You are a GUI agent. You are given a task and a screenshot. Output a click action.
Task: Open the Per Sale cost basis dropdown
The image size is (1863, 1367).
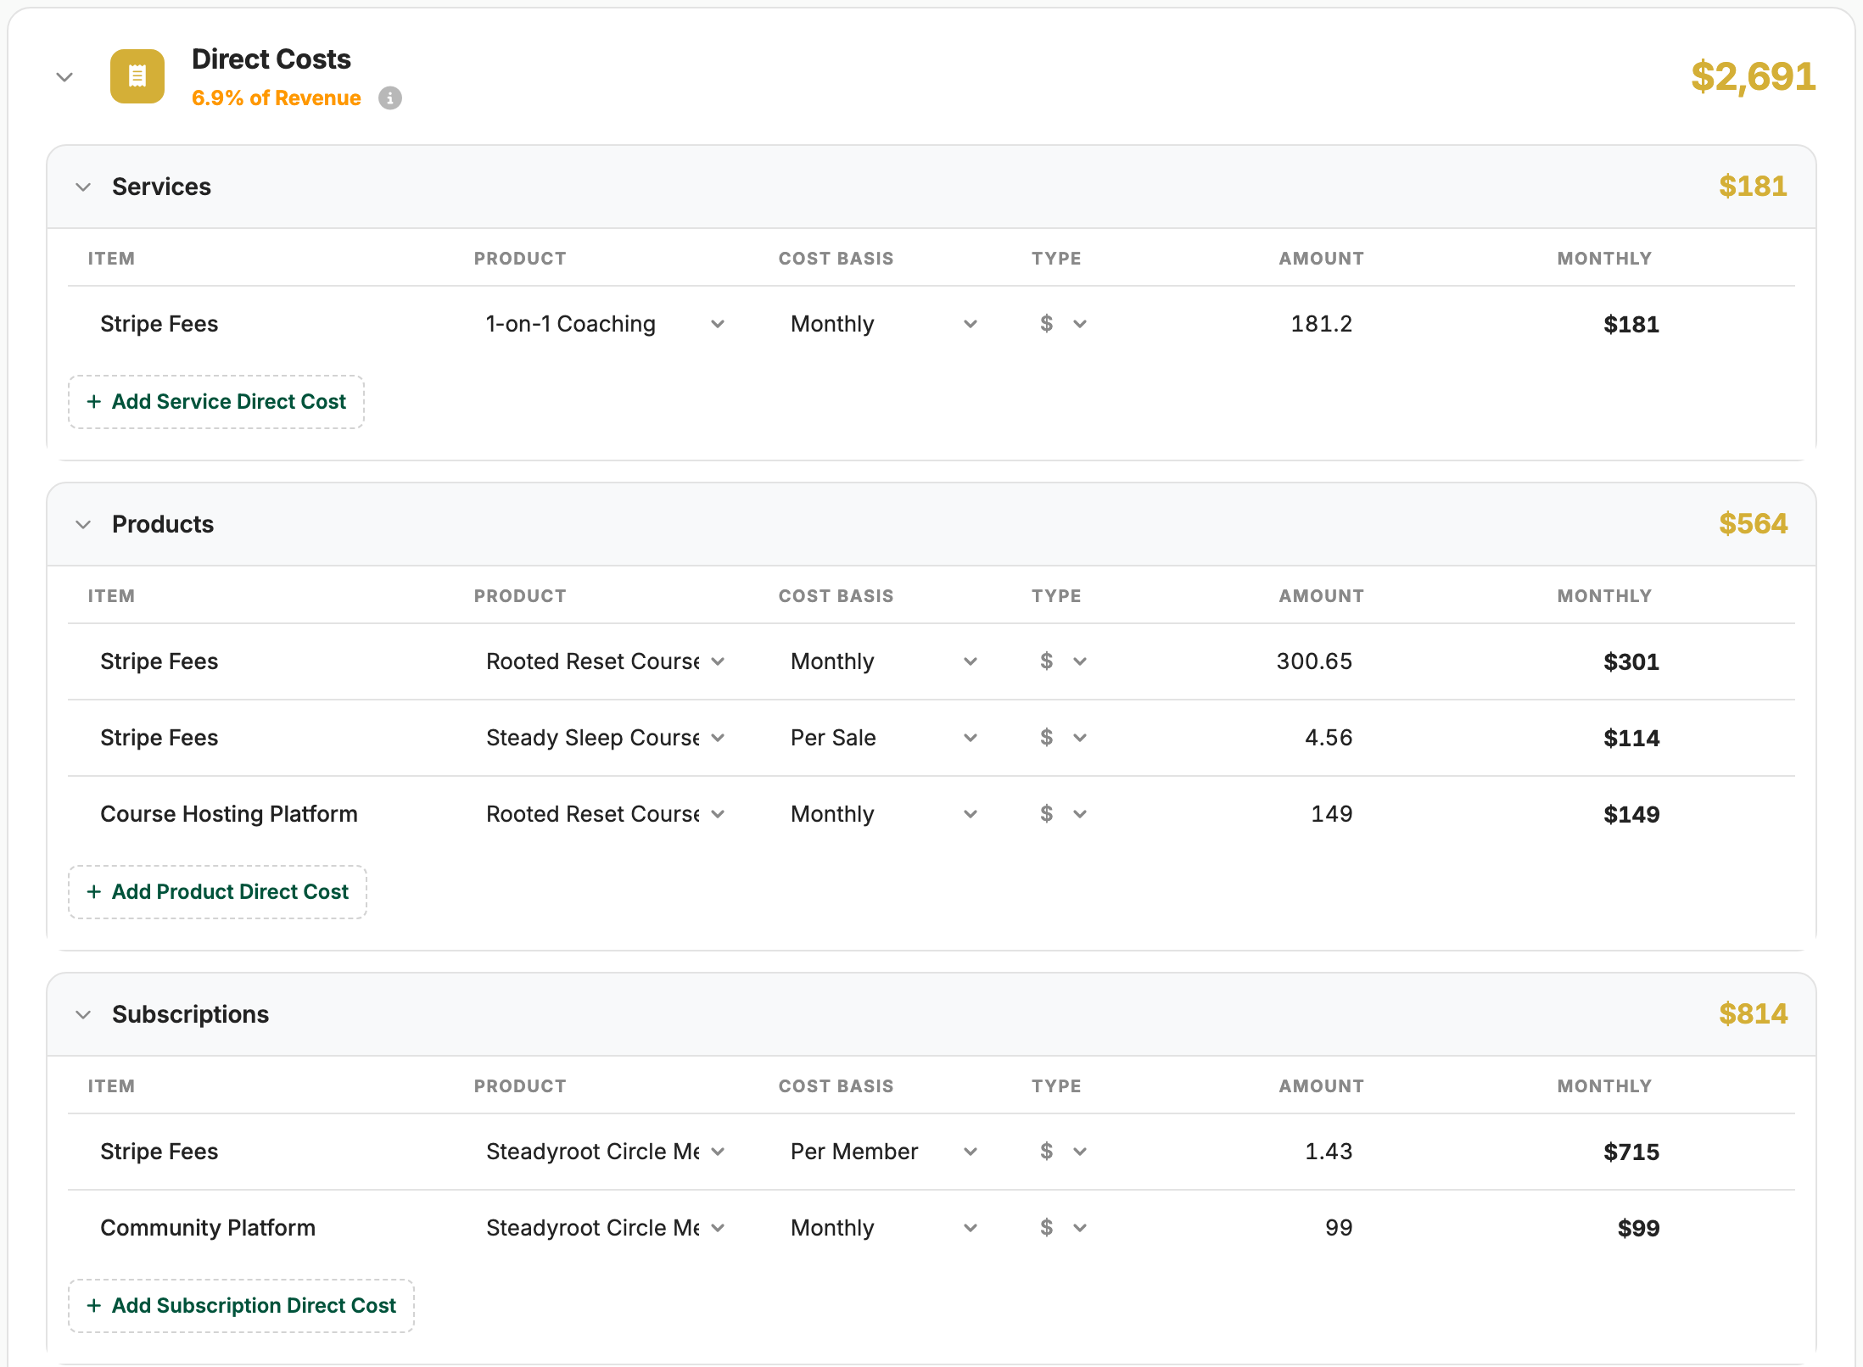click(883, 738)
